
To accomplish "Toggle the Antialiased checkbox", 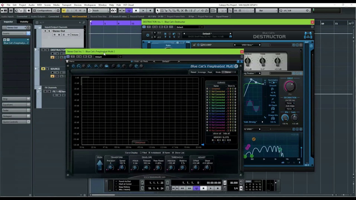I will click(149, 153).
